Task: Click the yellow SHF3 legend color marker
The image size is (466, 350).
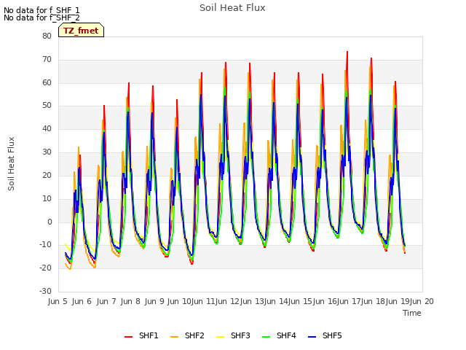Action: click(220, 337)
